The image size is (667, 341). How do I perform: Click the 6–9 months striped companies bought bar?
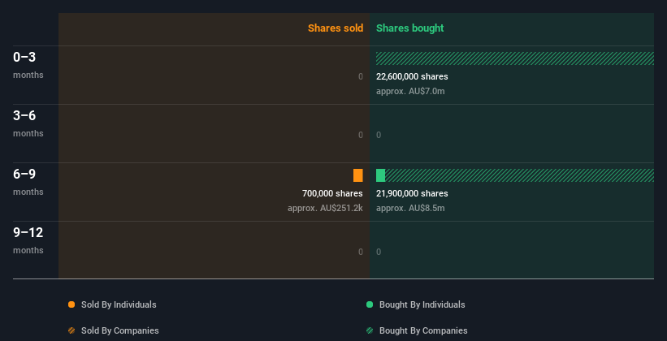[519, 175]
